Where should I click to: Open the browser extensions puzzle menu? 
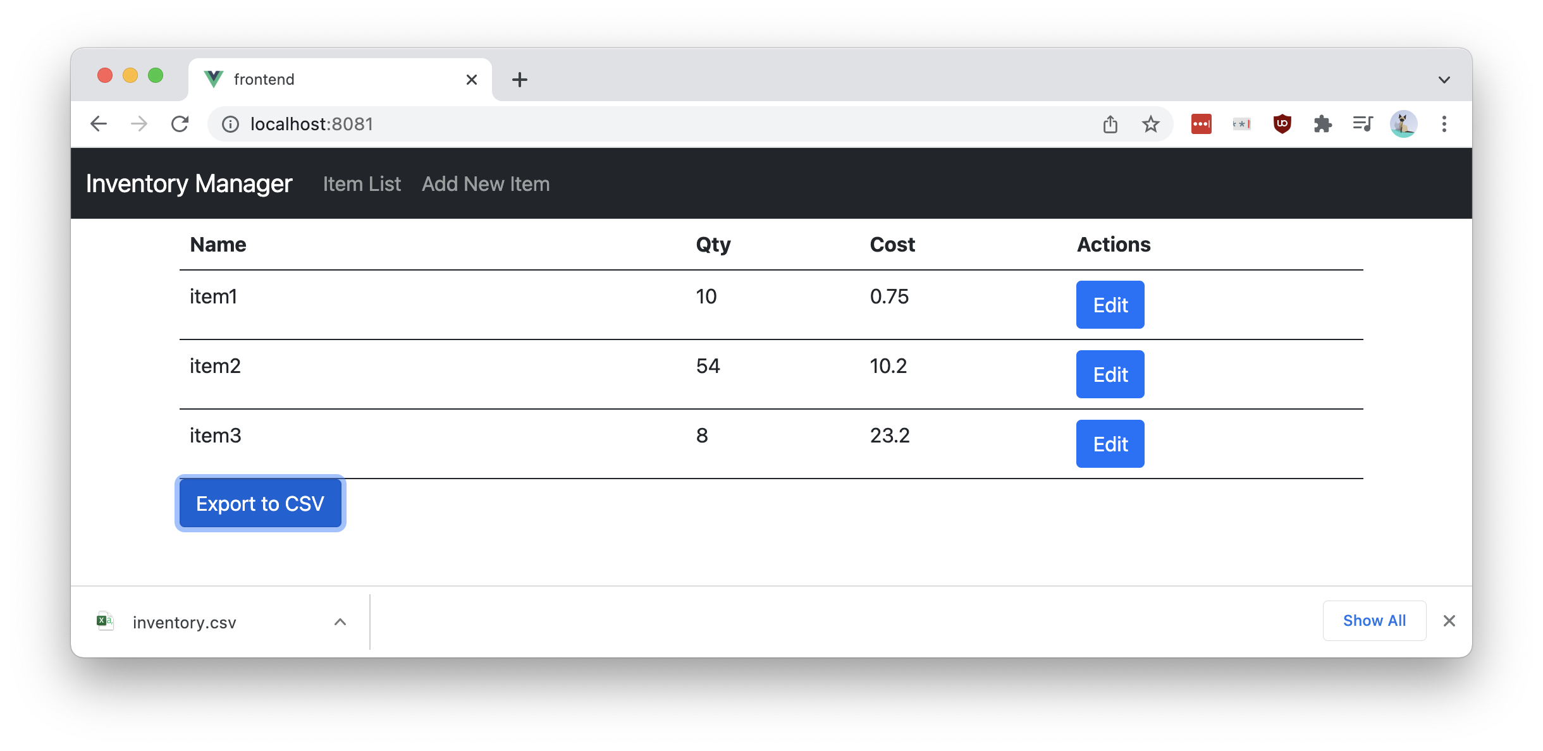[1323, 124]
